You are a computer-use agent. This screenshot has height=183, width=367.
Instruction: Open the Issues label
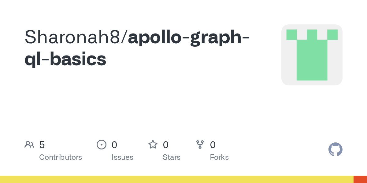click(x=122, y=157)
